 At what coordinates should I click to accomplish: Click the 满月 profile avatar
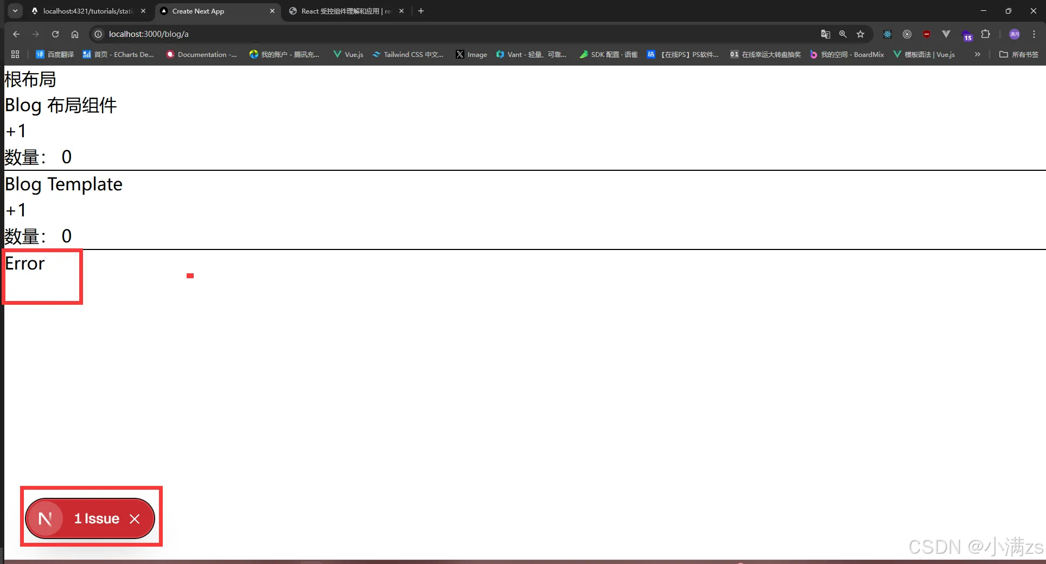(x=1015, y=34)
